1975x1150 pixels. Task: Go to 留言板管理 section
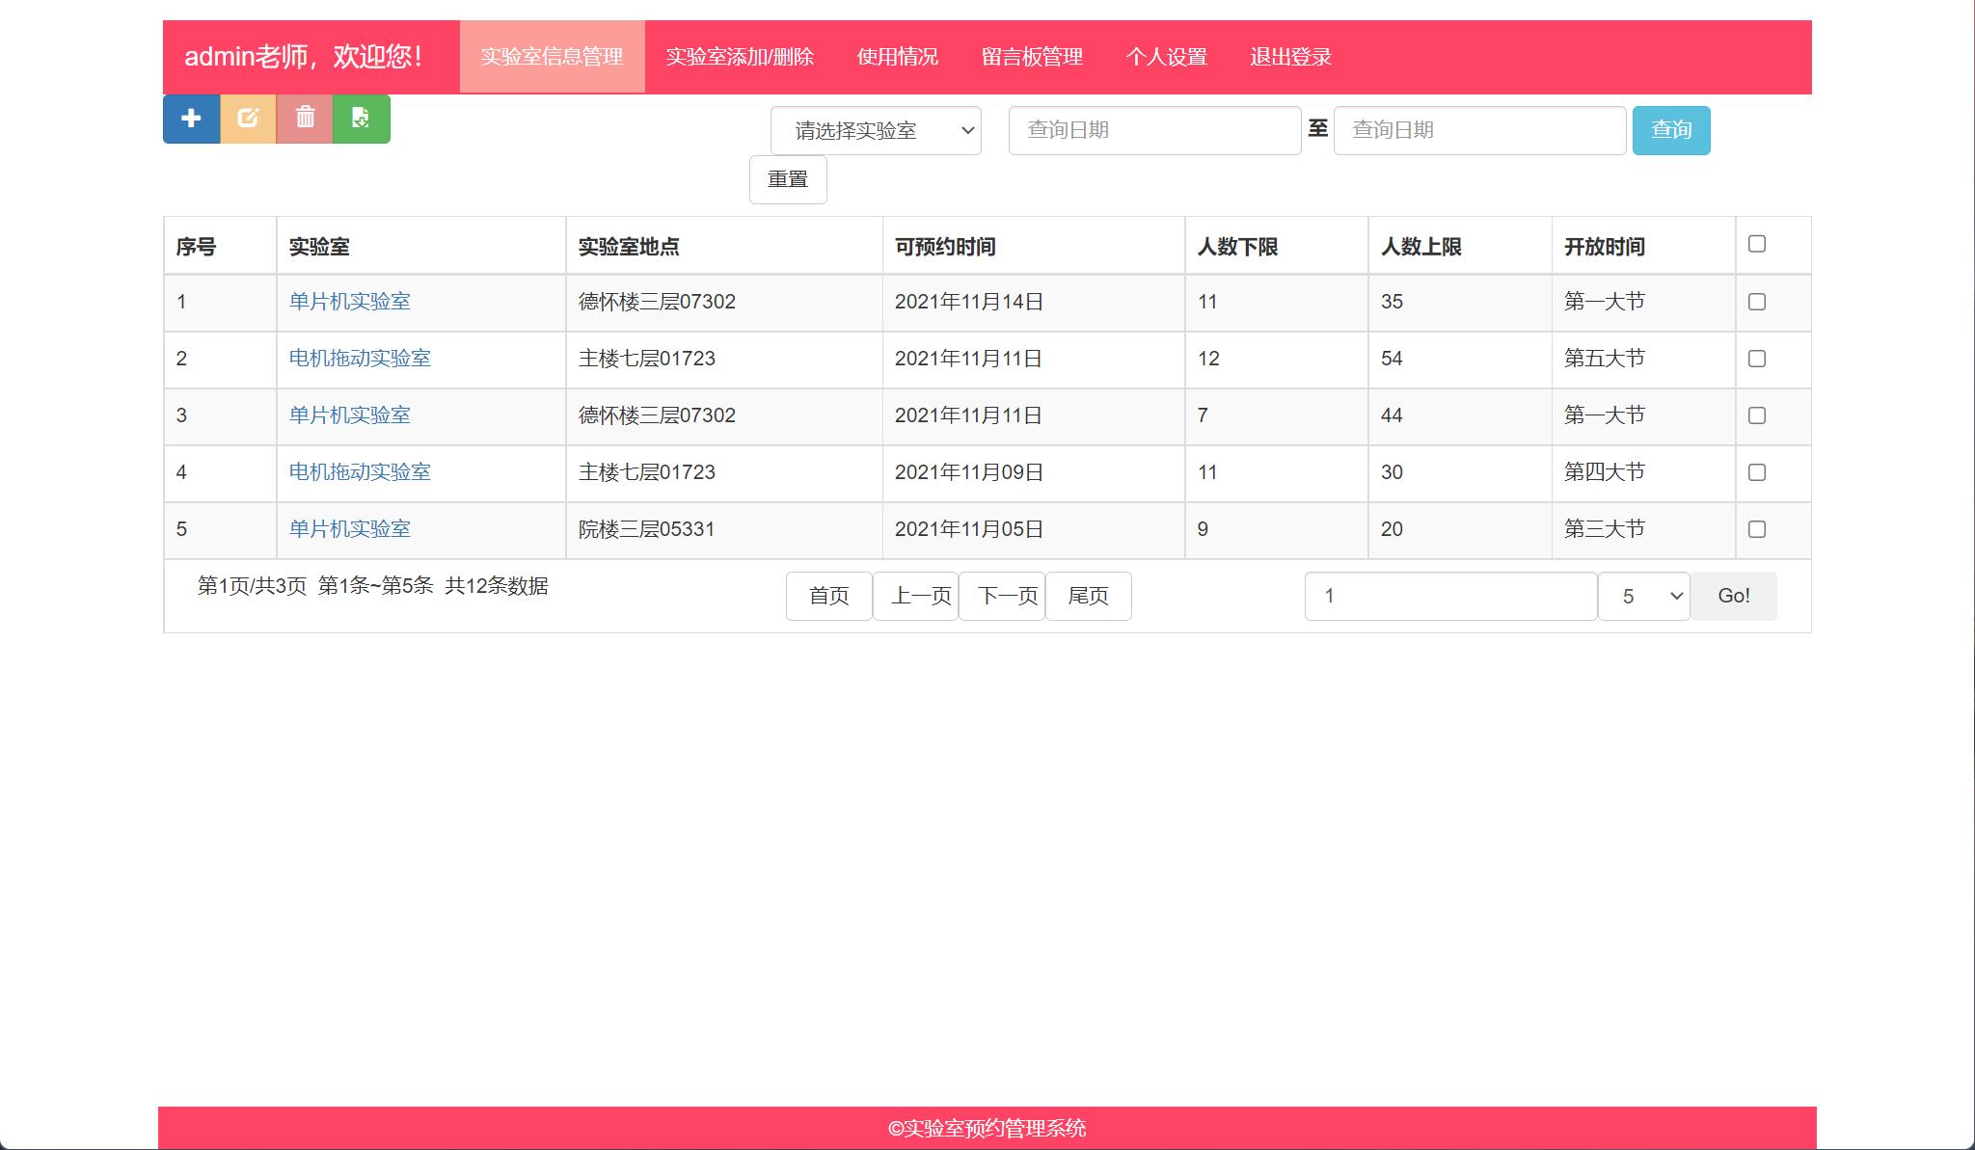1033,57
